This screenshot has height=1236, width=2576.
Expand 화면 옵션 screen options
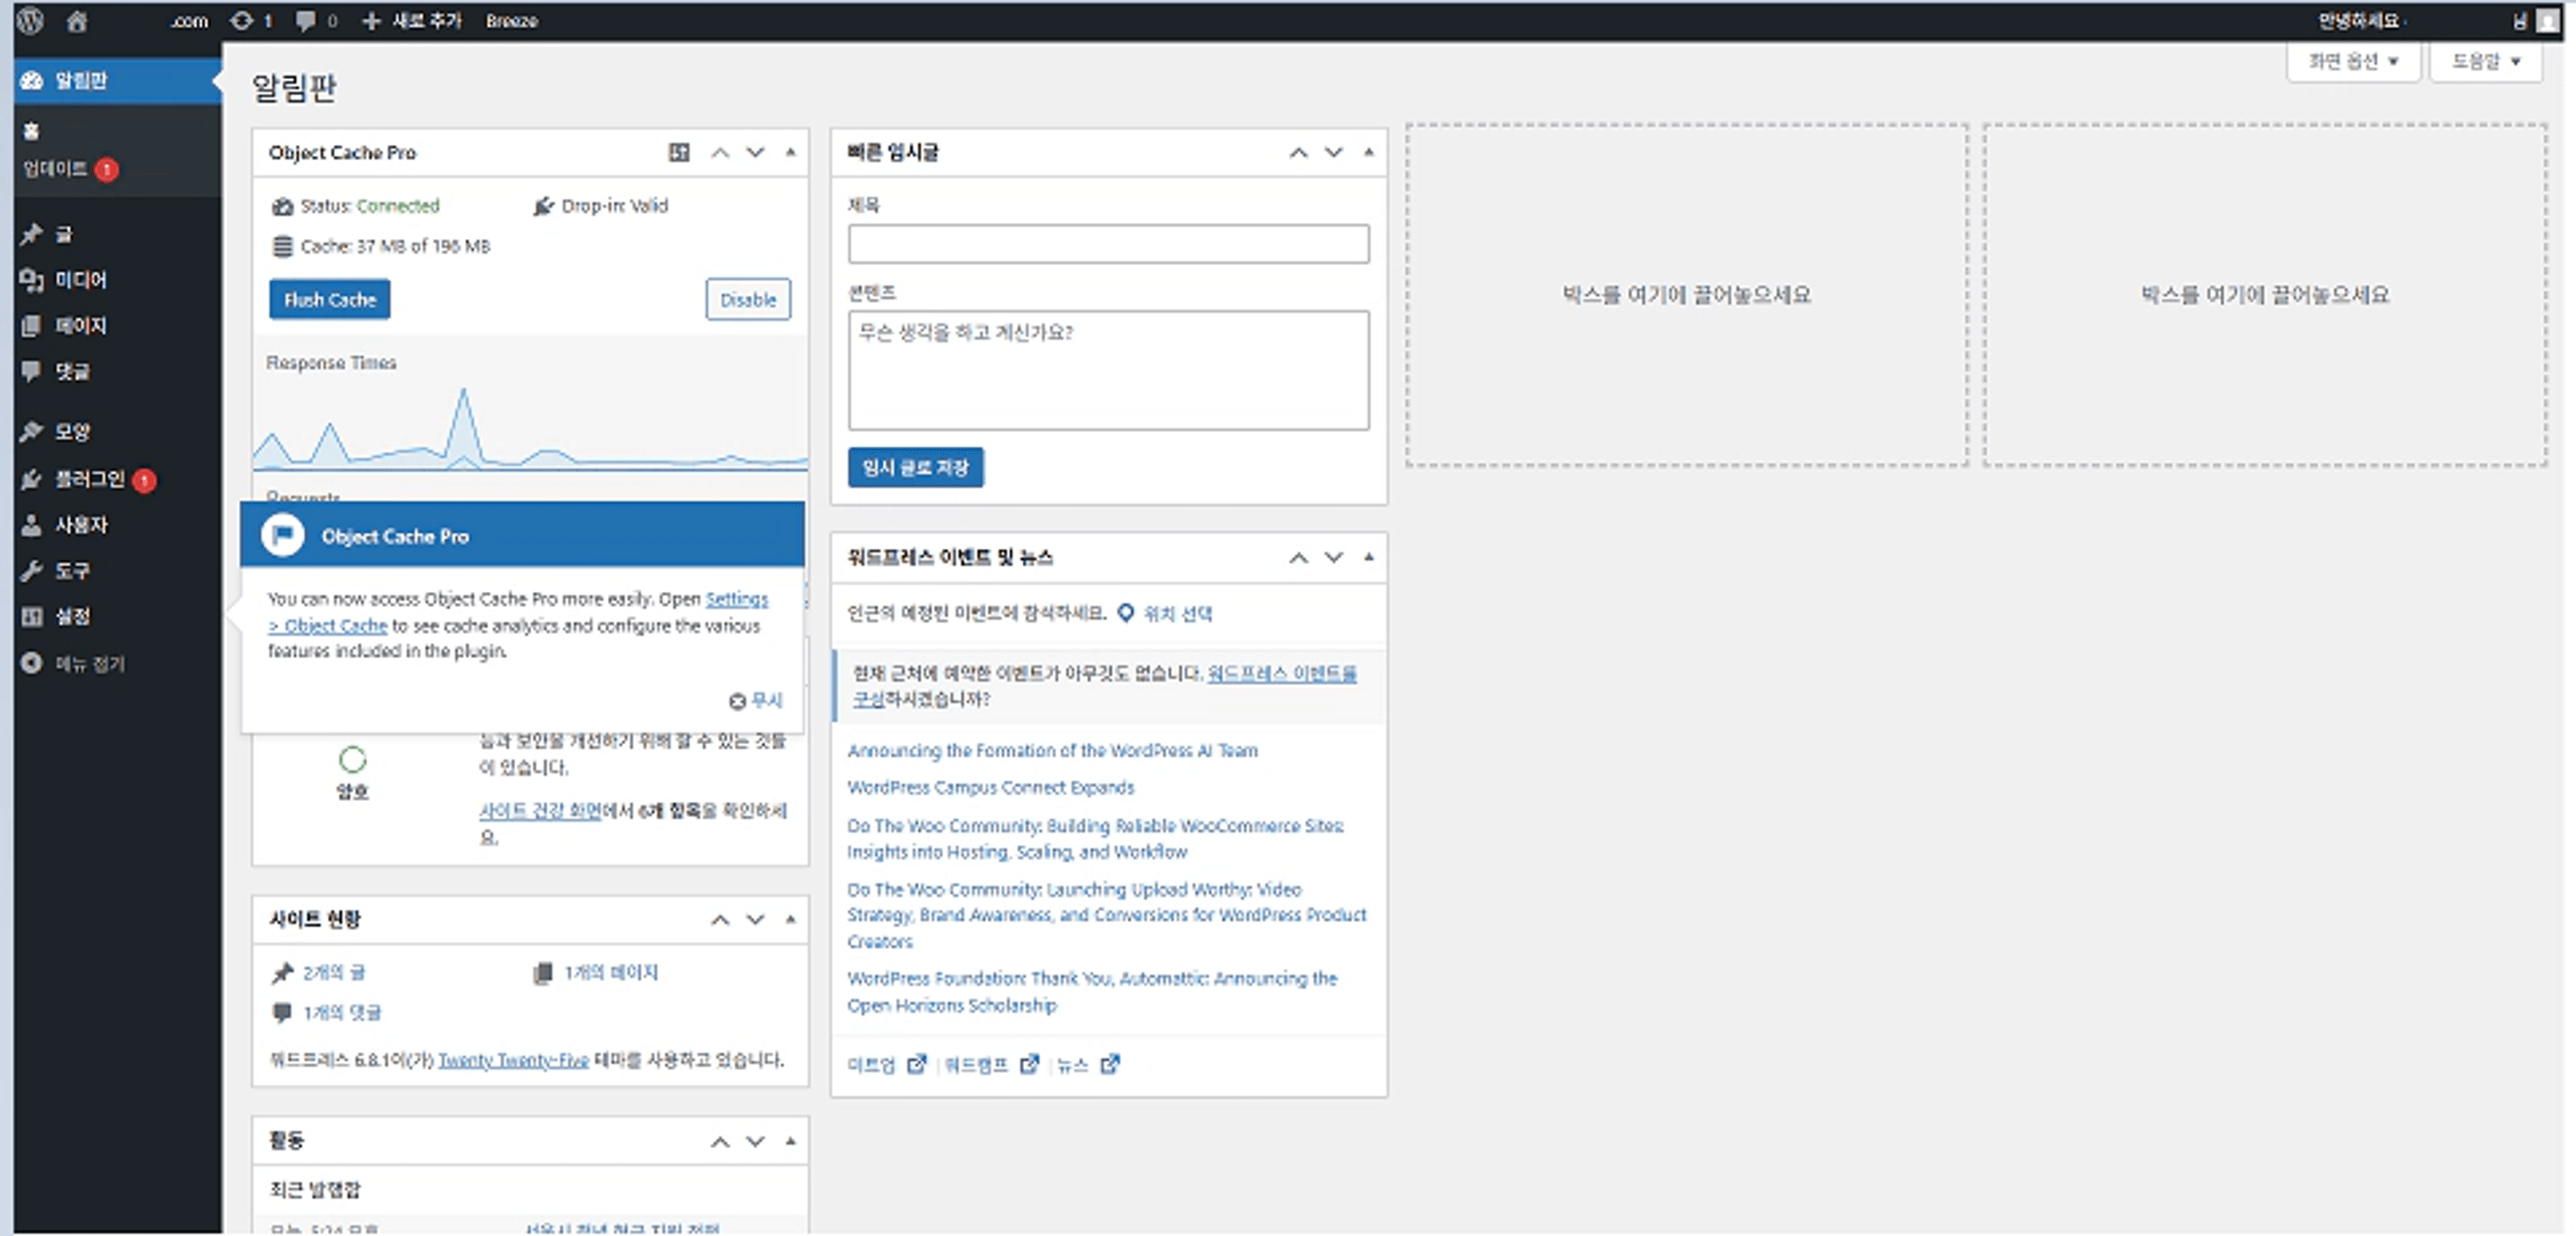coord(2353,61)
